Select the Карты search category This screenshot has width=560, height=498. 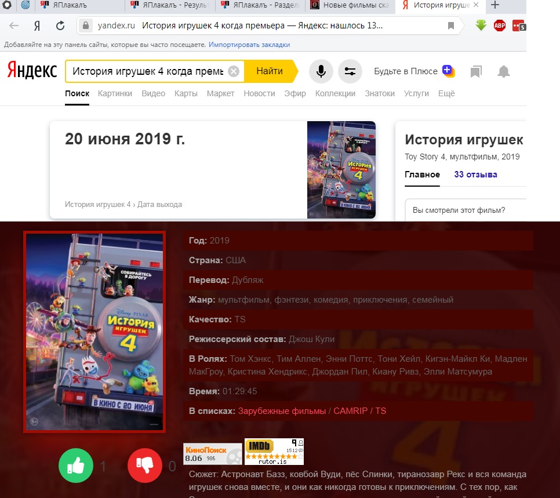[186, 93]
